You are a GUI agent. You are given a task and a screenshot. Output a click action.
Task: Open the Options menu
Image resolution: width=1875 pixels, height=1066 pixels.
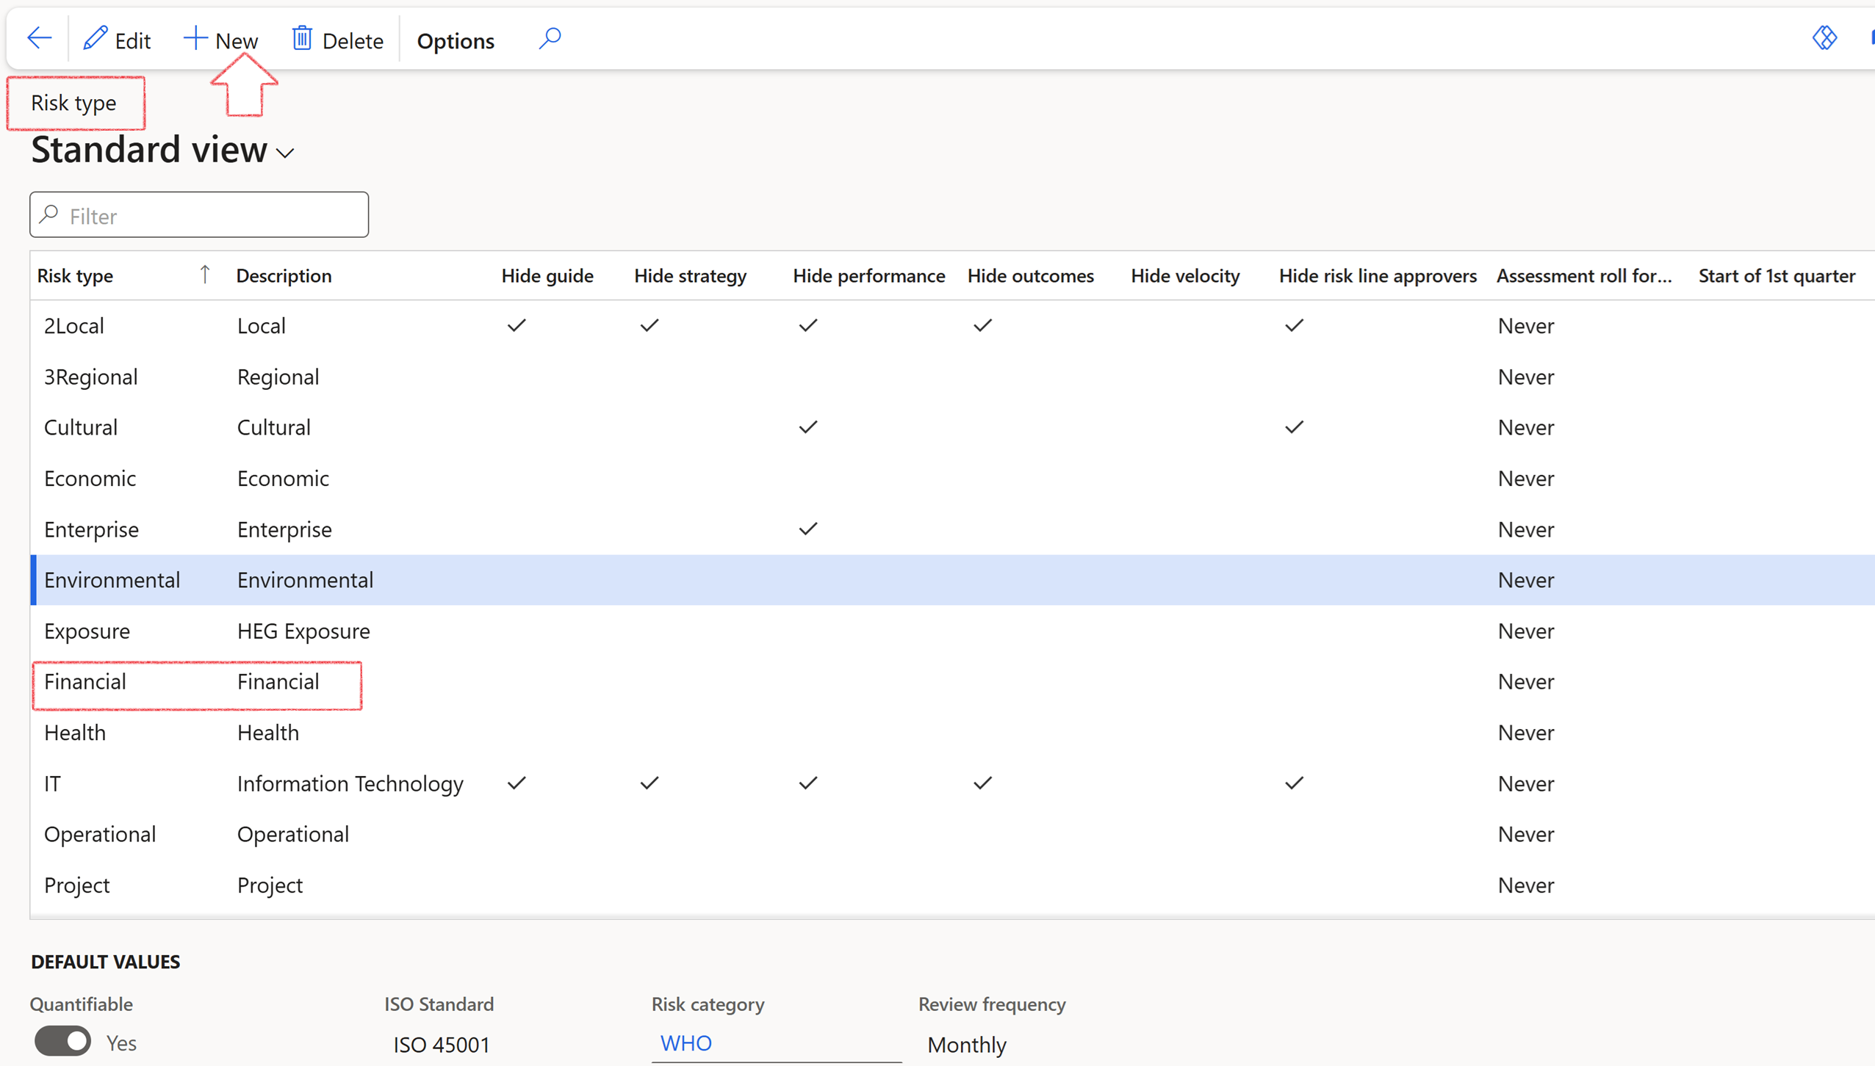coord(456,40)
